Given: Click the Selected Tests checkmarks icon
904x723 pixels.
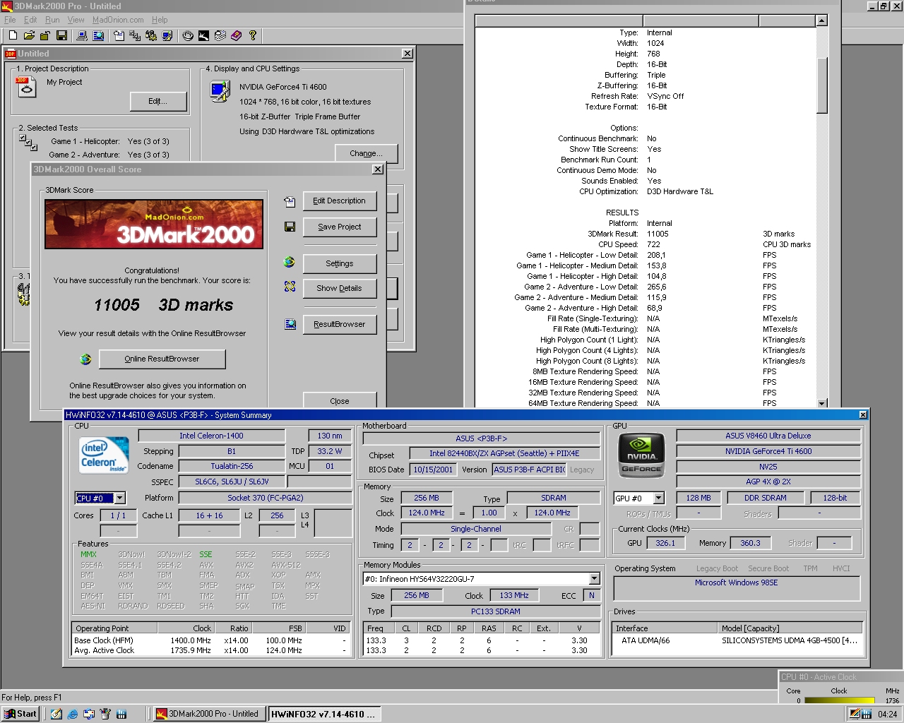Looking at the screenshot, I should tap(28, 143).
